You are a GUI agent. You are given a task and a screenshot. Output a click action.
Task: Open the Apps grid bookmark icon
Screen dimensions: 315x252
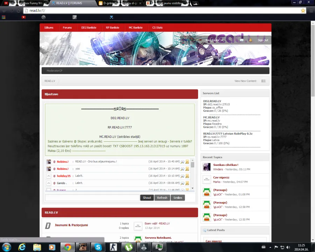(x=3, y=17)
